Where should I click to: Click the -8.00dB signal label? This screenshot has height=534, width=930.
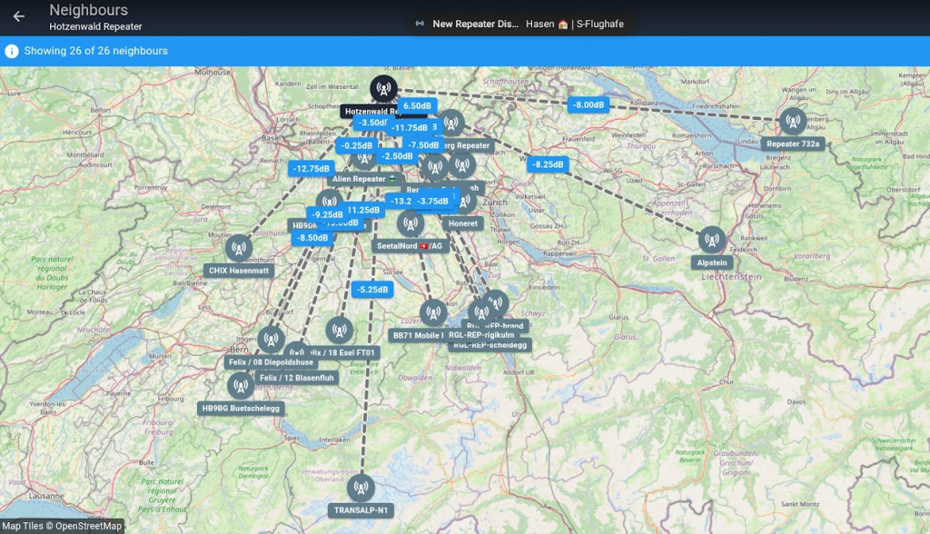coord(588,104)
